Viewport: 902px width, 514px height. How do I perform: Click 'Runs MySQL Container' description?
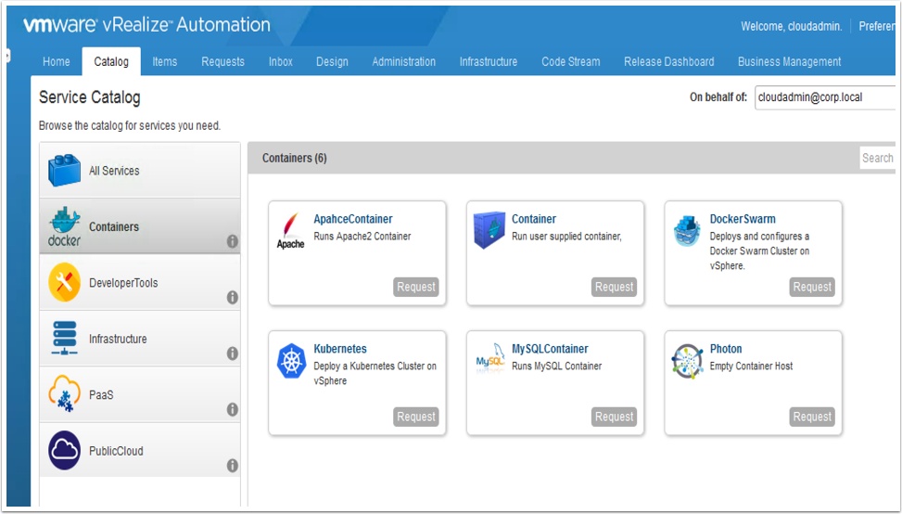[557, 366]
